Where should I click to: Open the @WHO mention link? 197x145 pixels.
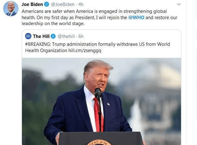click(x=136, y=18)
